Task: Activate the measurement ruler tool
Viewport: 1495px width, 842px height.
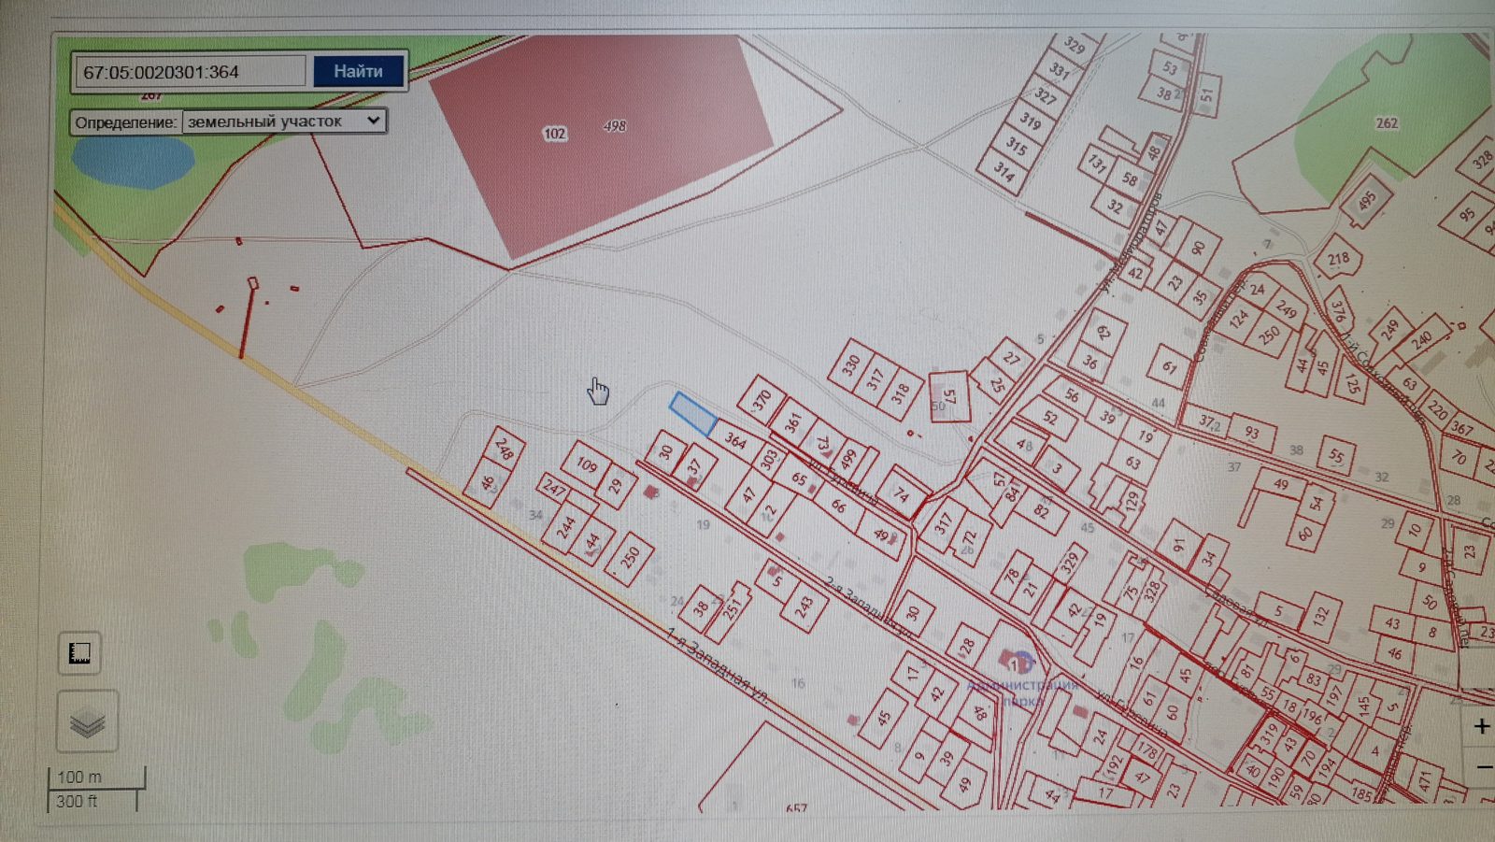Action: click(x=79, y=652)
